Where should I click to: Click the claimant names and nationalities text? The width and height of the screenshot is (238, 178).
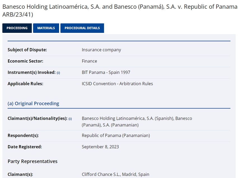[137, 122]
